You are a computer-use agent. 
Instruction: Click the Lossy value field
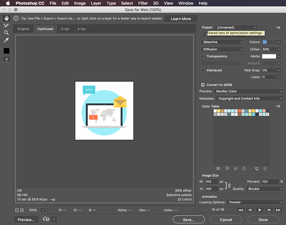point(269,77)
